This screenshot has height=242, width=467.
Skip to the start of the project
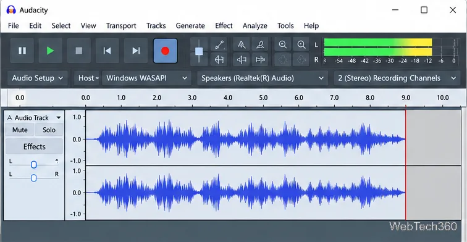tap(107, 51)
